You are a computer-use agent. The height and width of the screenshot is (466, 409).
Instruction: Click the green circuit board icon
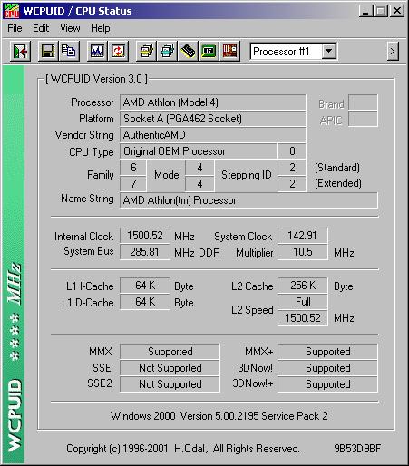[x=209, y=51]
